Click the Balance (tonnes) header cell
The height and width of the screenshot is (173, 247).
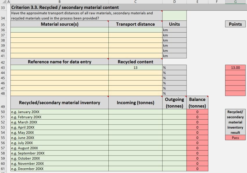197,102
